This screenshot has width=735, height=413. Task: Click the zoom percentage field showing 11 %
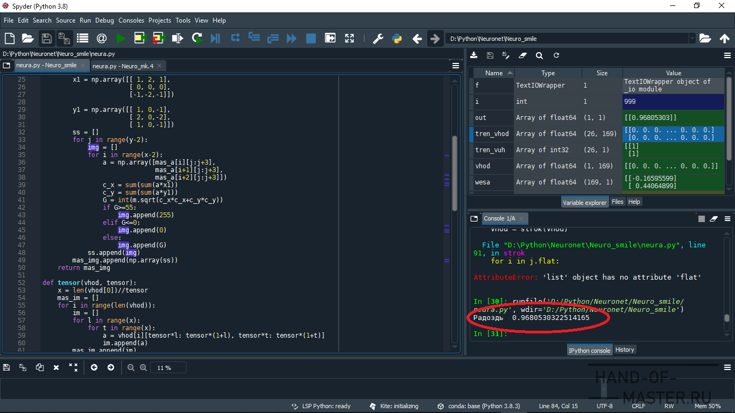tap(169, 368)
